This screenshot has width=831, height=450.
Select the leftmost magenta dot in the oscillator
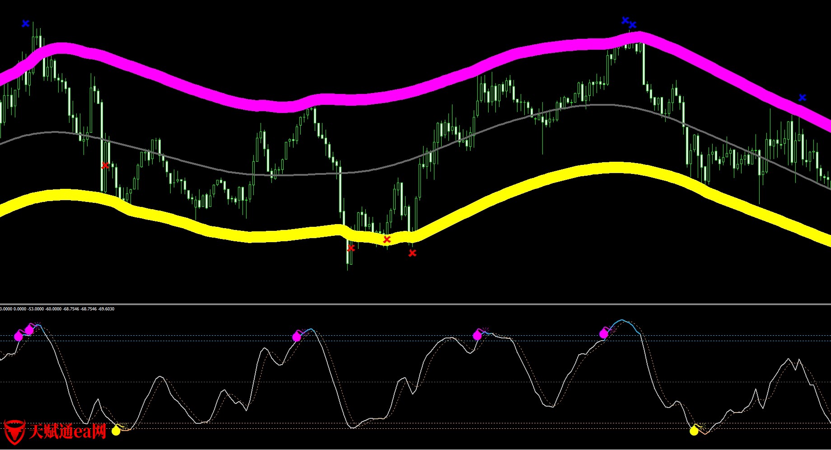coord(19,336)
